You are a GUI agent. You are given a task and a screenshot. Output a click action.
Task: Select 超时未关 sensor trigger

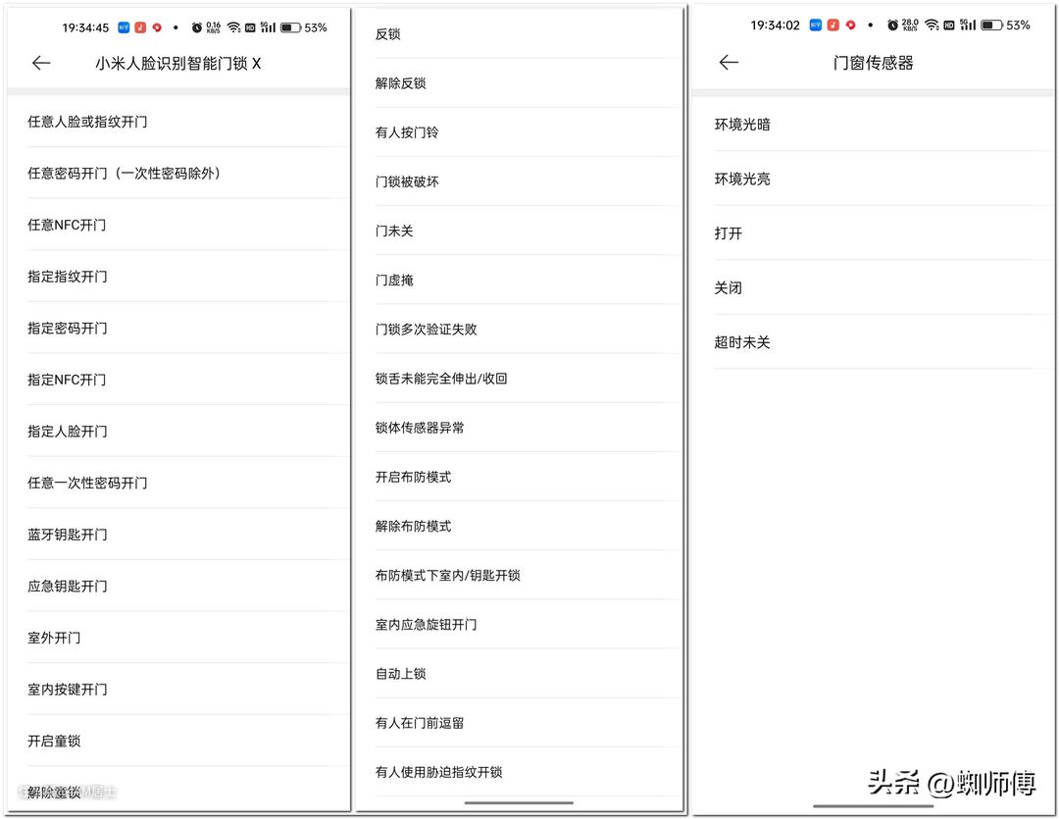(874, 342)
